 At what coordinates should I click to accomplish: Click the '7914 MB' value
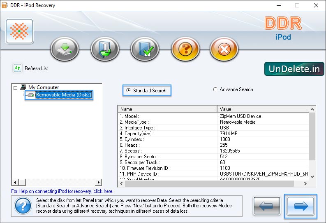click(x=229, y=134)
